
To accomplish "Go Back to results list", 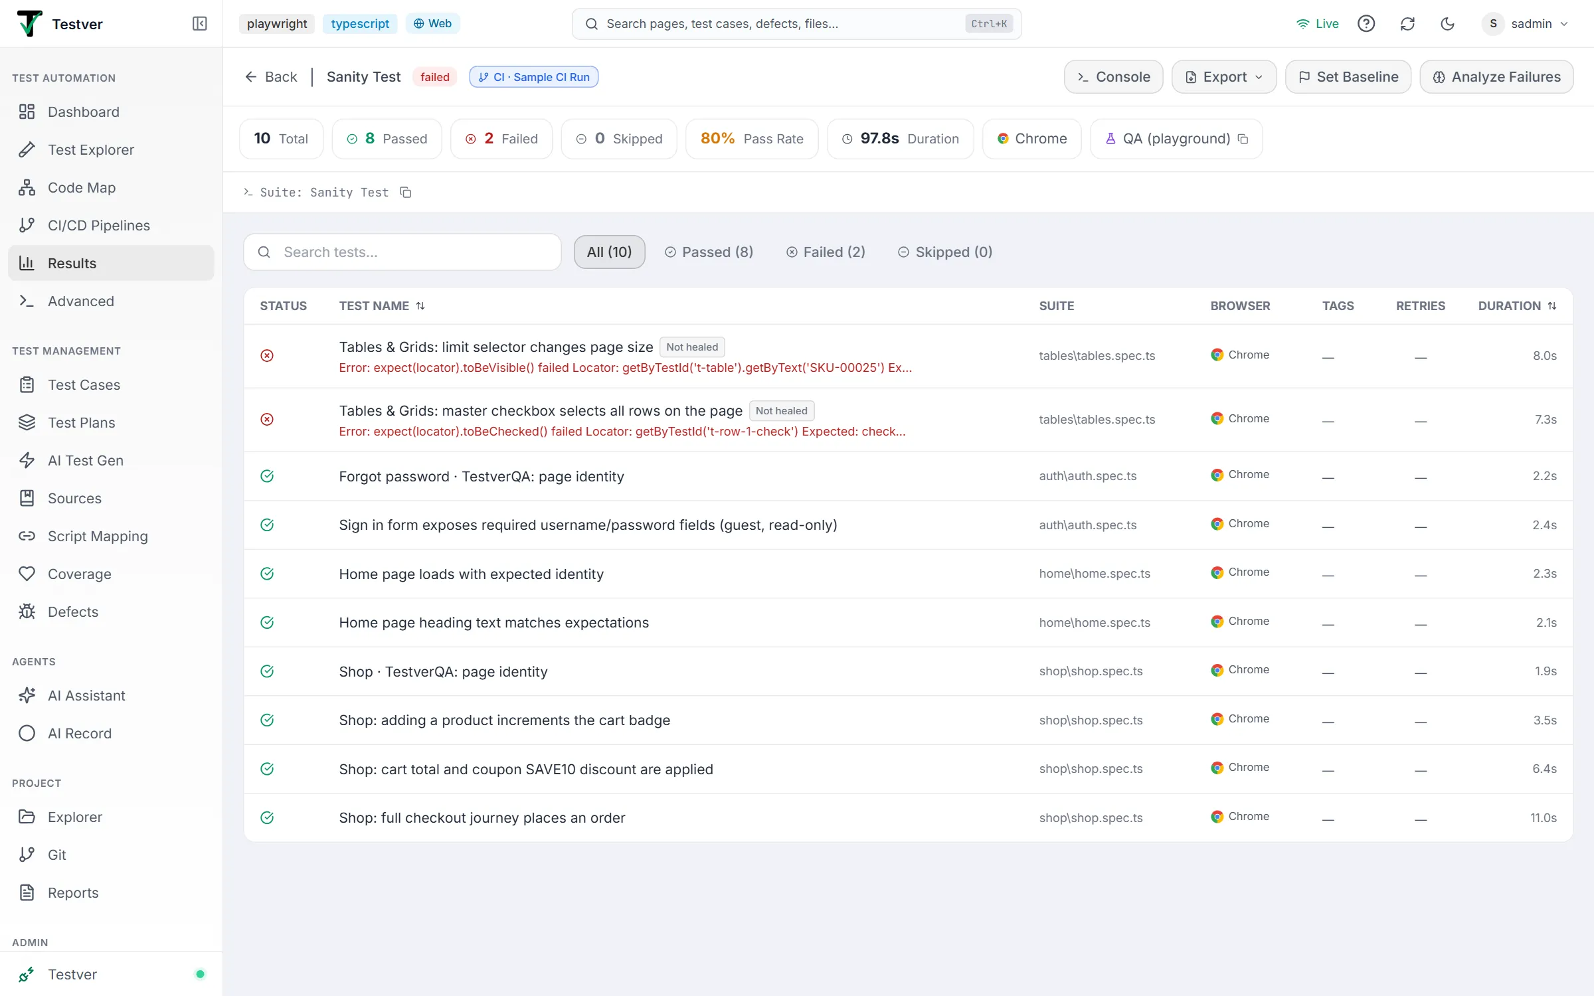I will point(271,77).
